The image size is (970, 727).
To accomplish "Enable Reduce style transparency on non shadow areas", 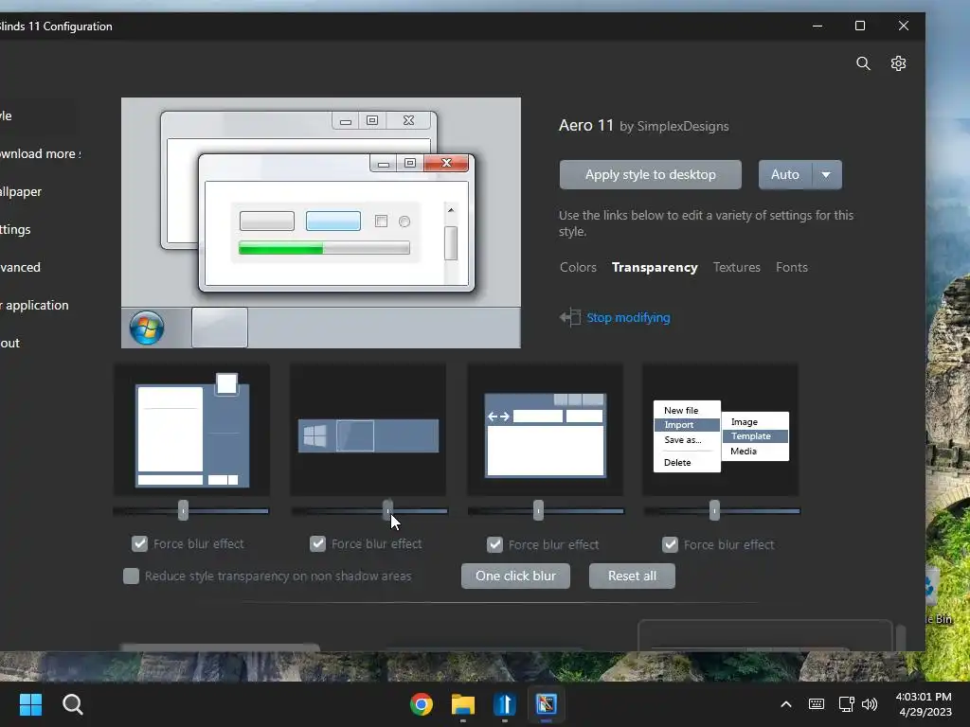I will [x=131, y=576].
